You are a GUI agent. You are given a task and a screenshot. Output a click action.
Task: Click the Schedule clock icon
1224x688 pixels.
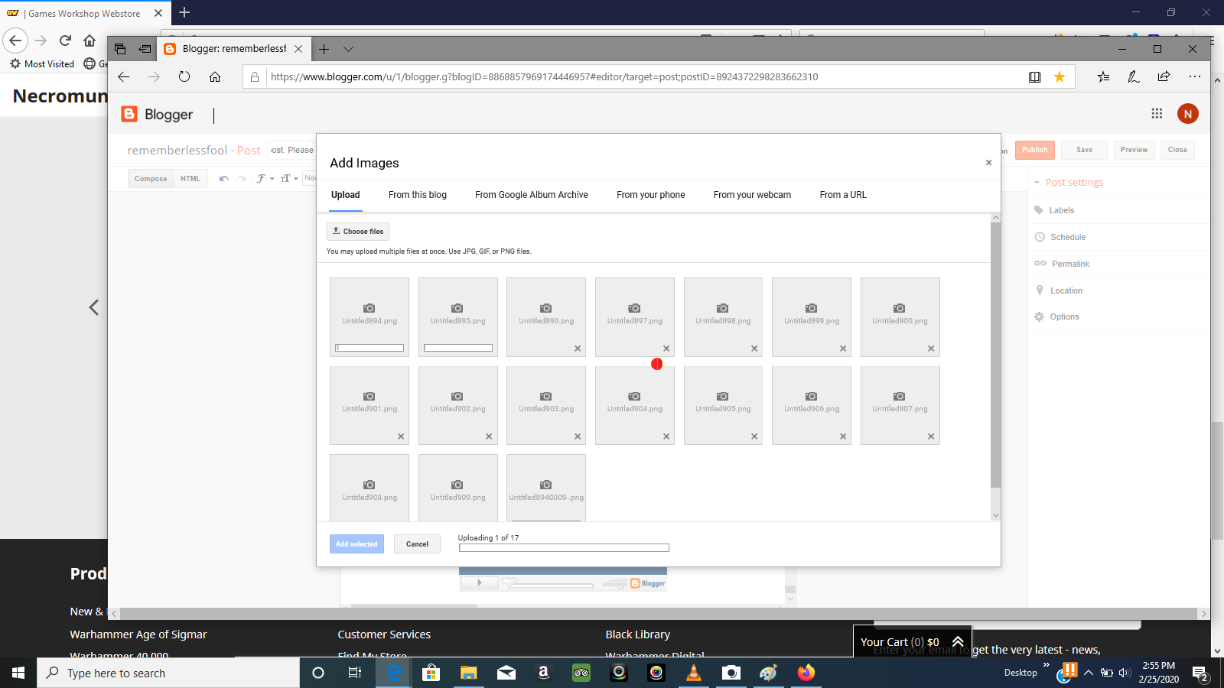pyautogui.click(x=1040, y=237)
